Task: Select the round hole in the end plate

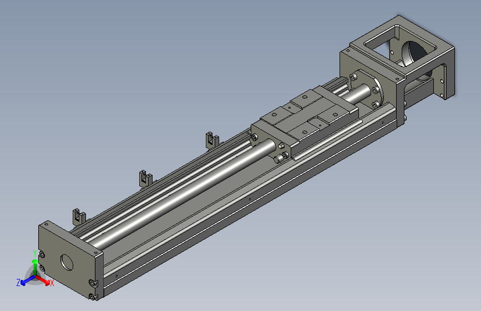Action: coord(67,262)
